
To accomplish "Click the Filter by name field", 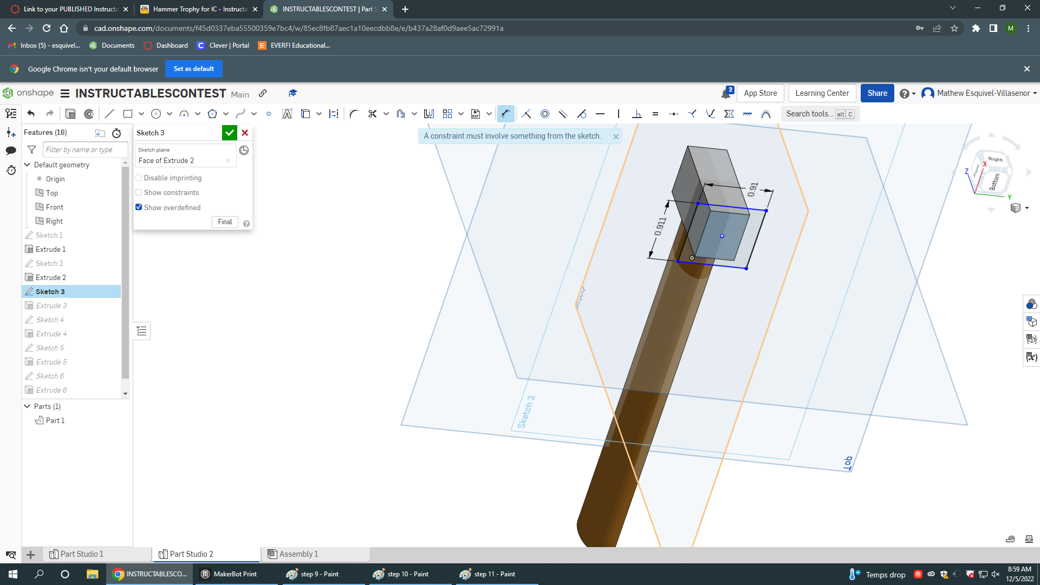I will [x=86, y=149].
